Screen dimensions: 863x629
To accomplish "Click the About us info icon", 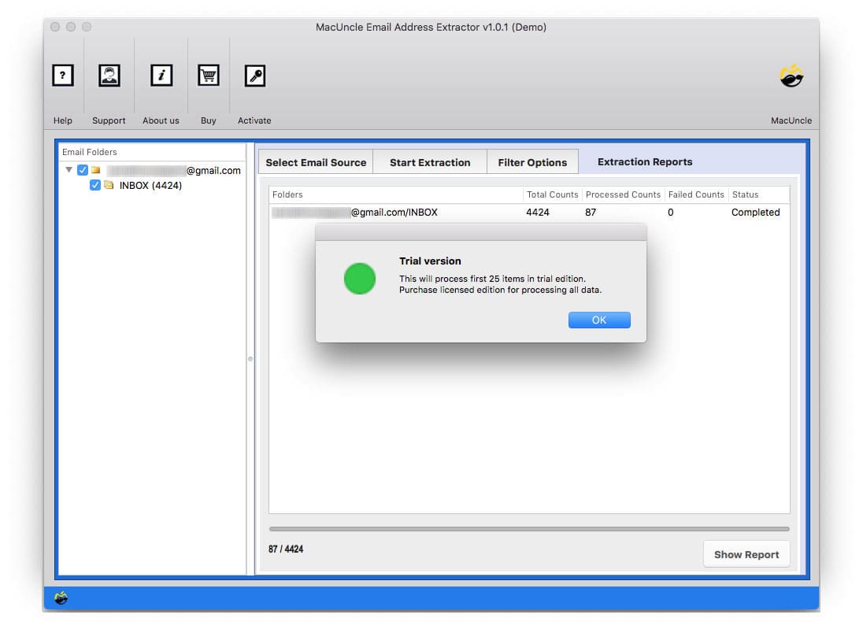I will (161, 76).
